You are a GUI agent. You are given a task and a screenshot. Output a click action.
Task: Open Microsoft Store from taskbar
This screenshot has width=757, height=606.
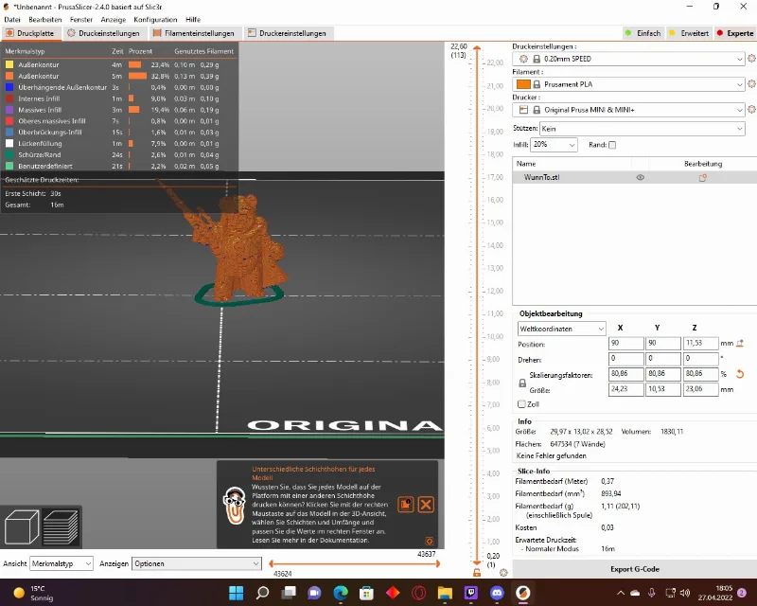[x=366, y=593]
